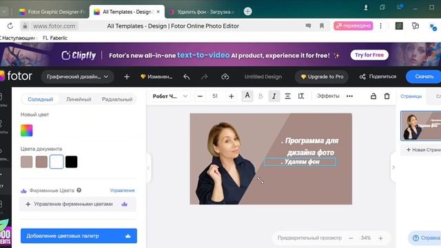The height and width of the screenshot is (248, 441).
Task: Click the font size field 51
Action: 215,96
